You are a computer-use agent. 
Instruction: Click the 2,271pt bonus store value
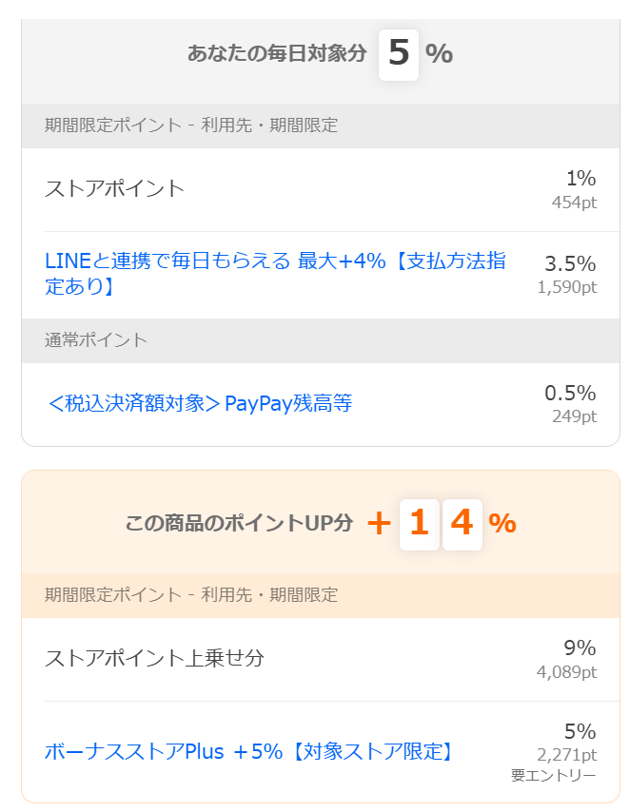pyautogui.click(x=567, y=755)
